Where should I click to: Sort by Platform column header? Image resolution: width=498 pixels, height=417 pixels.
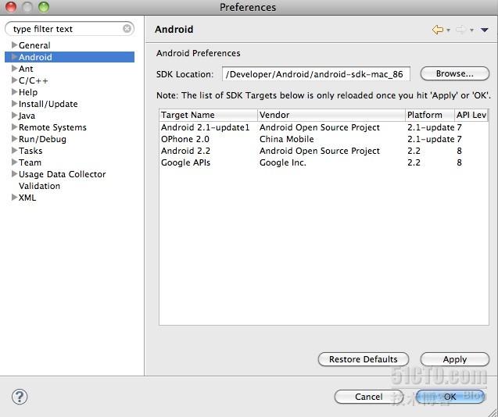430,115
